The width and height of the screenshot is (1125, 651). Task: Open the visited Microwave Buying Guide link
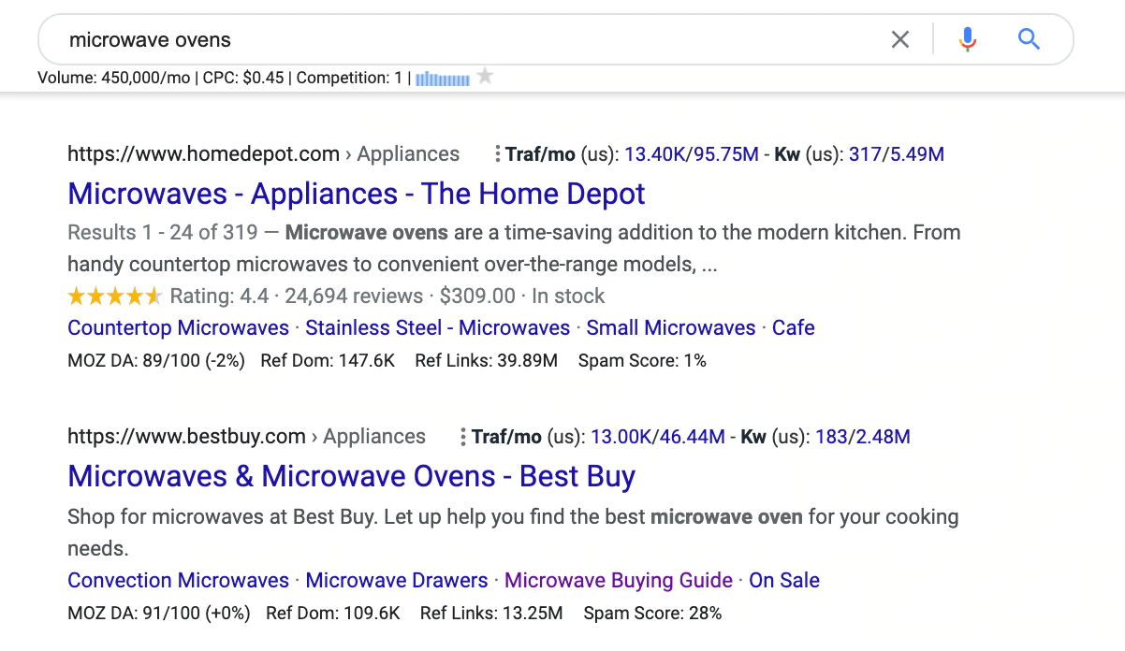pyautogui.click(x=619, y=580)
